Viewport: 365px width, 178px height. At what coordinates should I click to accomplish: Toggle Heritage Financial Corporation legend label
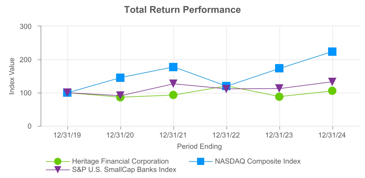coord(120,161)
